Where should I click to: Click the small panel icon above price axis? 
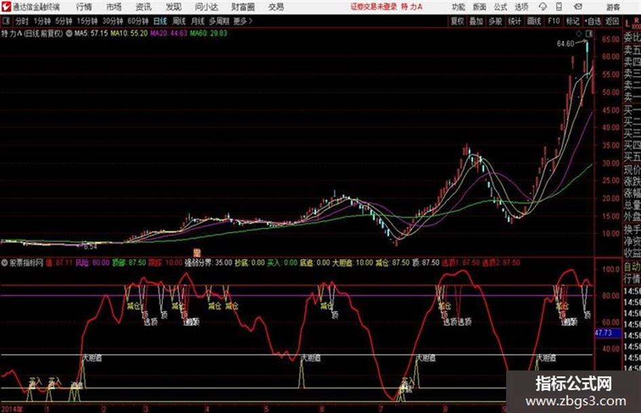pyautogui.click(x=589, y=33)
